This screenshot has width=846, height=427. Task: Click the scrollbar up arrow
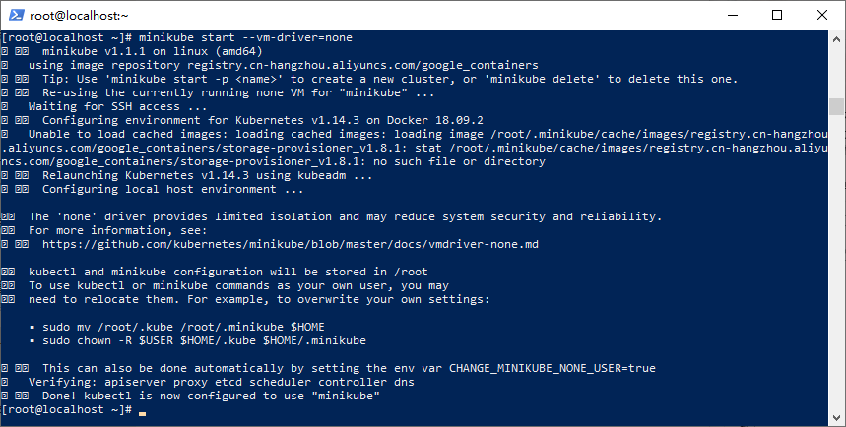[837, 37]
